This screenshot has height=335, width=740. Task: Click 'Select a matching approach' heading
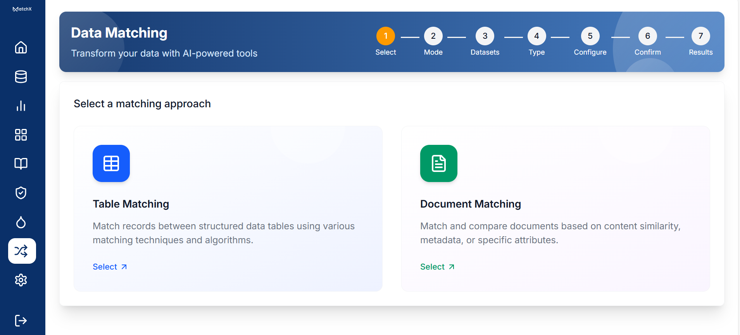tap(142, 104)
